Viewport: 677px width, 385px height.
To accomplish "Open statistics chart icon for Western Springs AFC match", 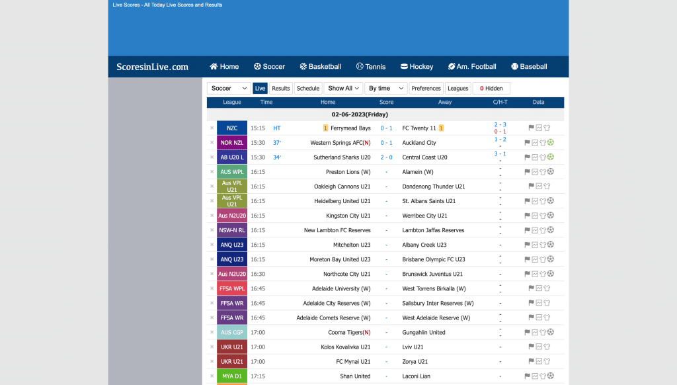I will click(535, 142).
